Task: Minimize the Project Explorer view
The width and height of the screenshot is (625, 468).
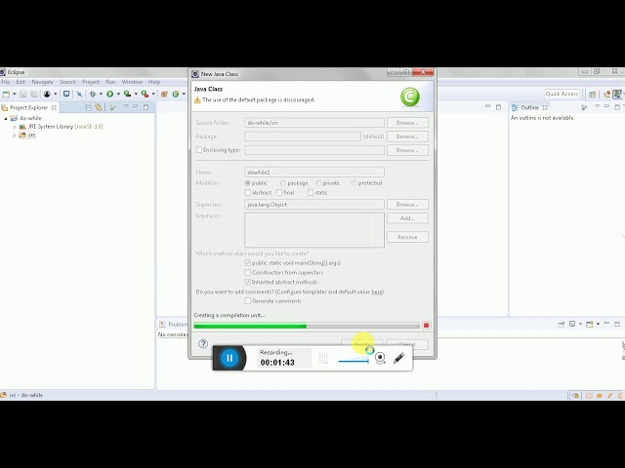Action: pyautogui.click(x=136, y=106)
